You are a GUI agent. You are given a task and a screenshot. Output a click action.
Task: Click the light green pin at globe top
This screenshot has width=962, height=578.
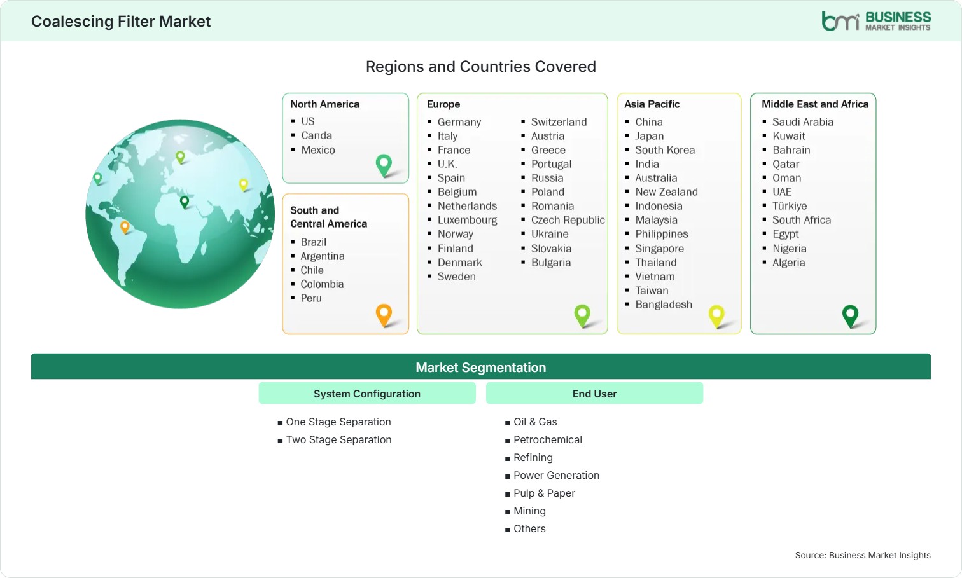(180, 157)
